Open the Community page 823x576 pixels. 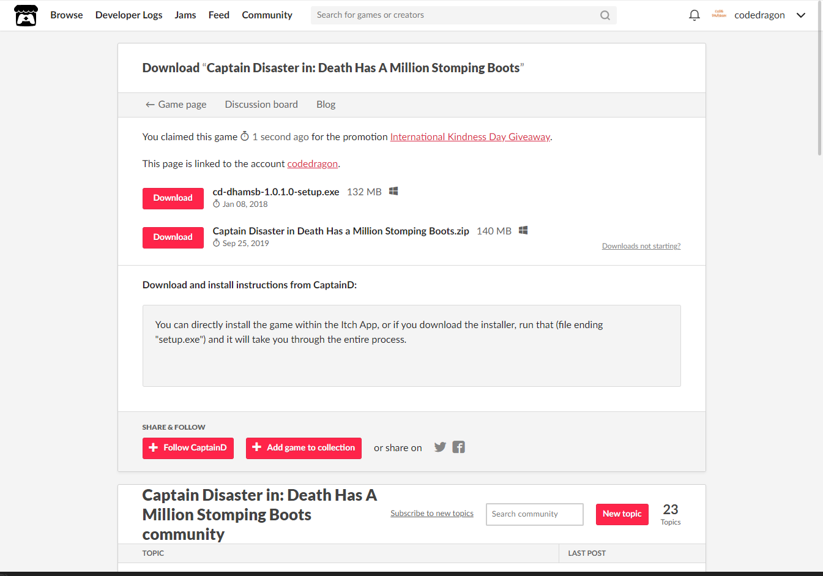(x=267, y=15)
